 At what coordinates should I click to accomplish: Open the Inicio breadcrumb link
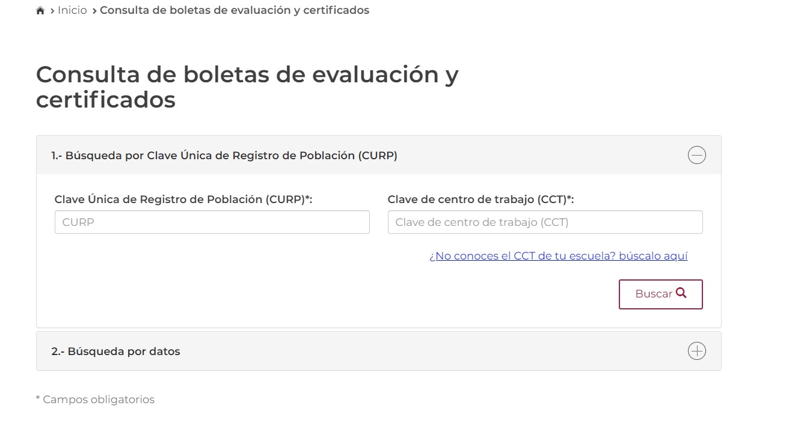tap(72, 10)
